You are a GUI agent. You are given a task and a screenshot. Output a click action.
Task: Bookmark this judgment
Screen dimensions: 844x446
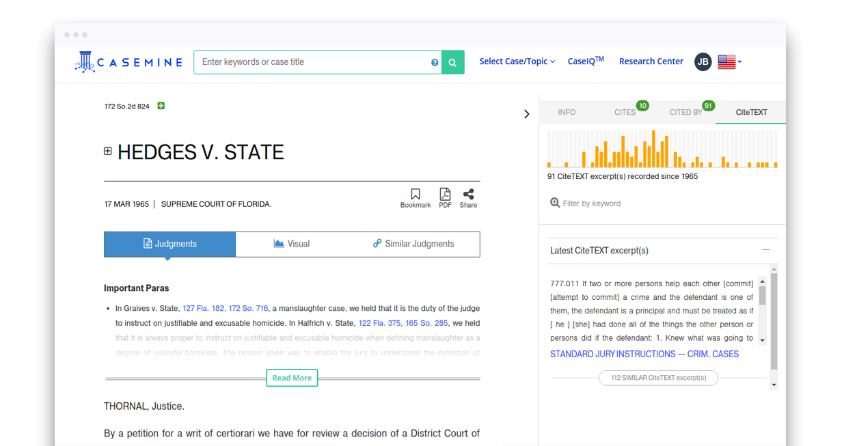coord(415,197)
